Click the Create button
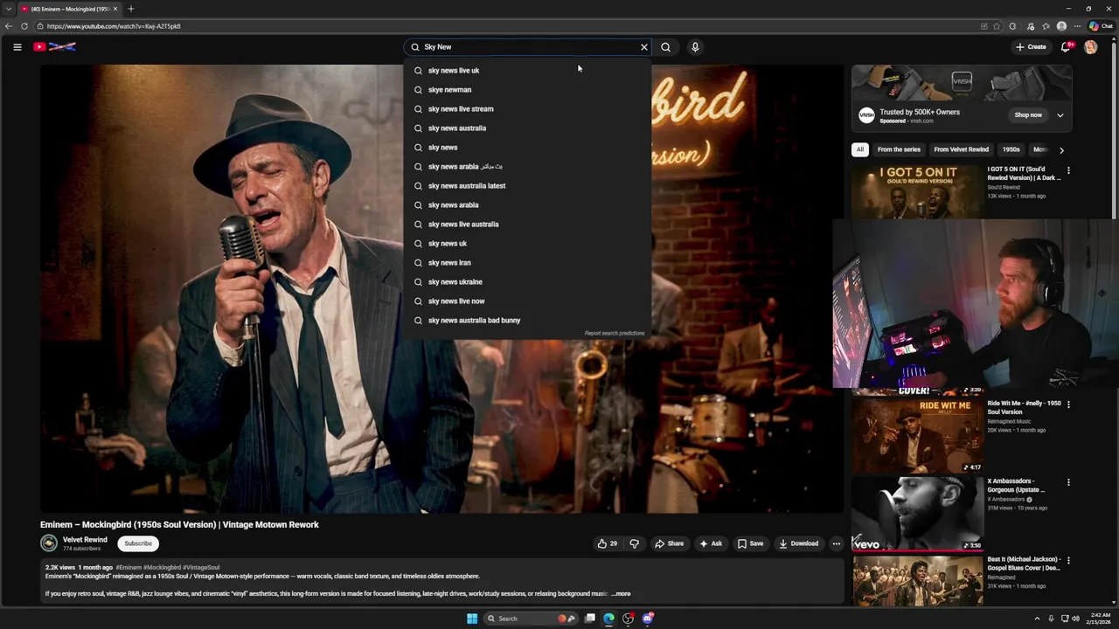This screenshot has height=629, width=1119. coord(1031,47)
